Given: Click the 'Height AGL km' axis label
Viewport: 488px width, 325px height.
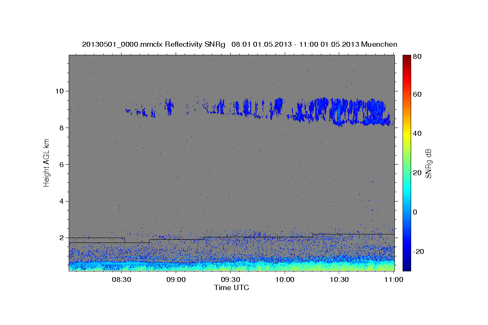Looking at the screenshot, I should (x=46, y=163).
